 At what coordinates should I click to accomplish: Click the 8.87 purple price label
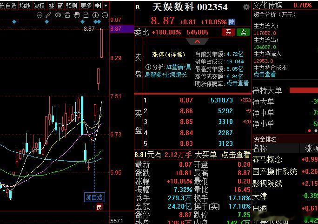click(122, 28)
